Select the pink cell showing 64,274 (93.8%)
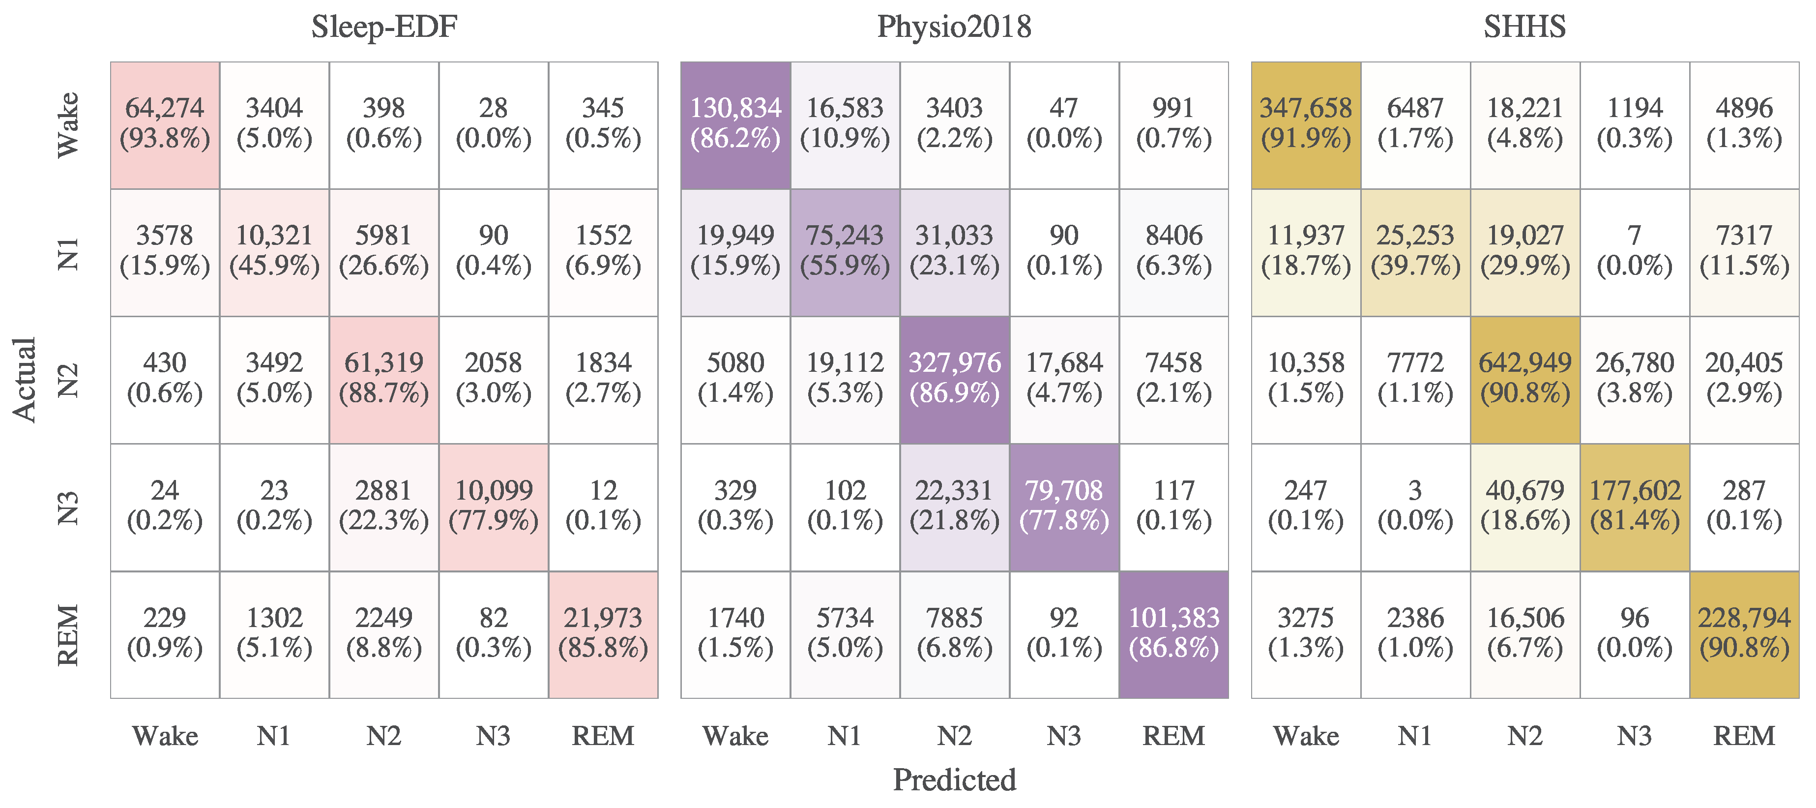 165,125
